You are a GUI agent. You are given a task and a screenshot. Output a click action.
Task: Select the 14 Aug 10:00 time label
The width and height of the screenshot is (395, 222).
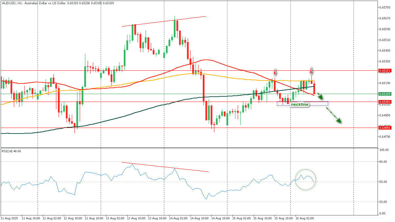tap(200, 218)
